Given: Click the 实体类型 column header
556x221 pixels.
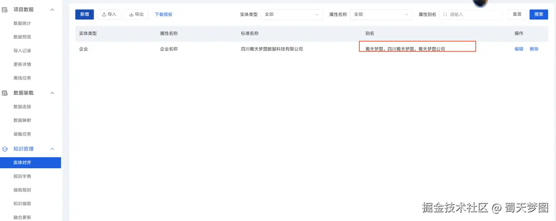Looking at the screenshot, I should tap(88, 34).
